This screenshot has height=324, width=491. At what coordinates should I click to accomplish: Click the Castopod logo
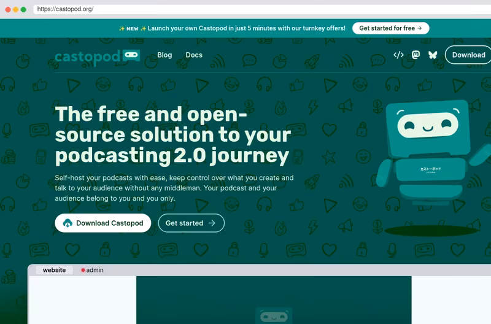pyautogui.click(x=98, y=57)
